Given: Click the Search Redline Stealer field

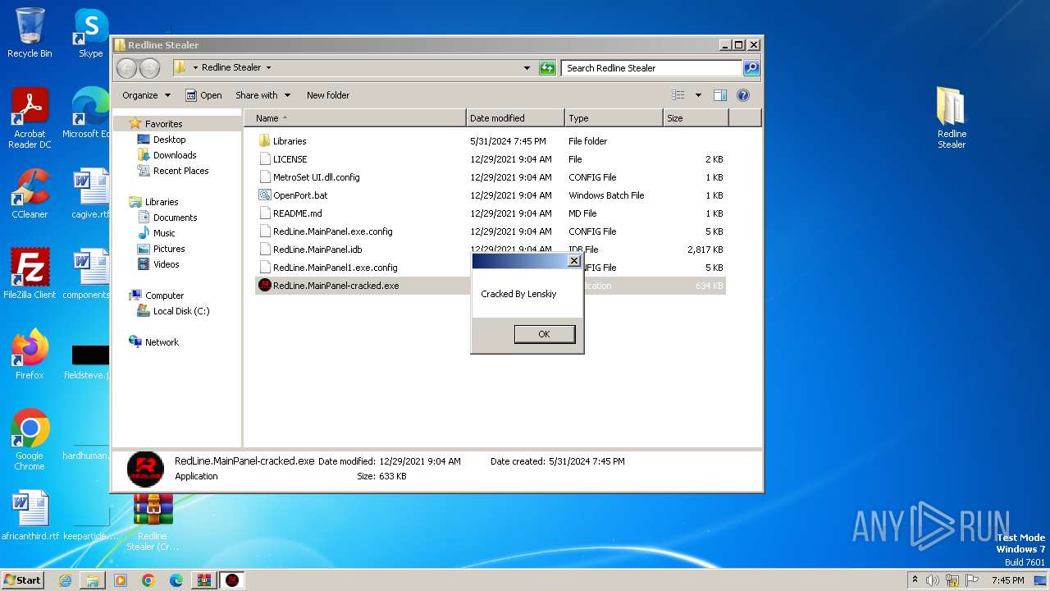Looking at the screenshot, I should pyautogui.click(x=652, y=68).
